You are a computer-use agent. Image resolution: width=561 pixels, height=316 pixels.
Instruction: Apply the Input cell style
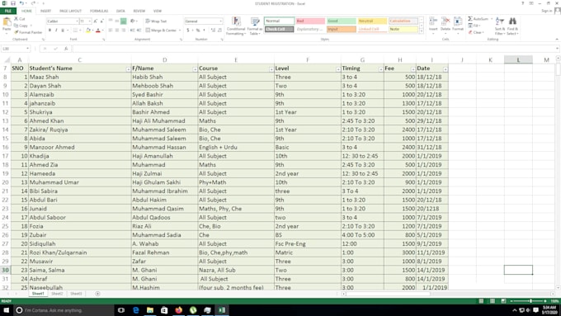point(342,29)
